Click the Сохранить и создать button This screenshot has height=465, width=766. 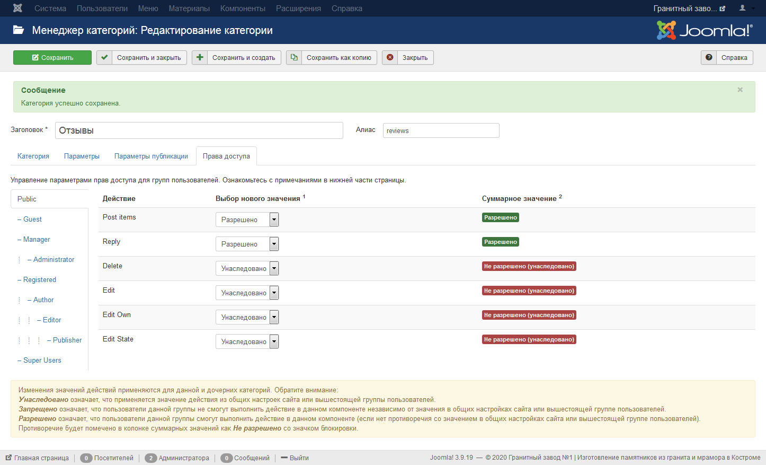(236, 58)
